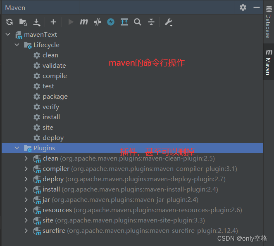Image resolution: width=274 pixels, height=246 pixels.
Task: Run Maven build play button
Action: (71, 22)
